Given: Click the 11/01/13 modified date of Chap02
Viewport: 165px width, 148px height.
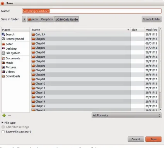Looking at the screenshot, I should [x=151, y=48].
